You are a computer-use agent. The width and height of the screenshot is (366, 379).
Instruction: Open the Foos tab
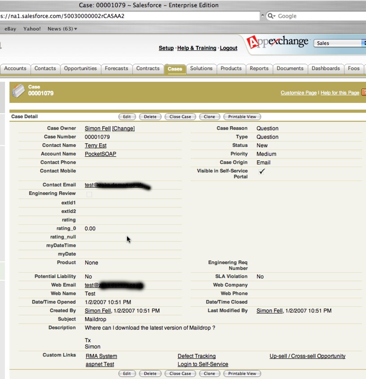(x=354, y=68)
